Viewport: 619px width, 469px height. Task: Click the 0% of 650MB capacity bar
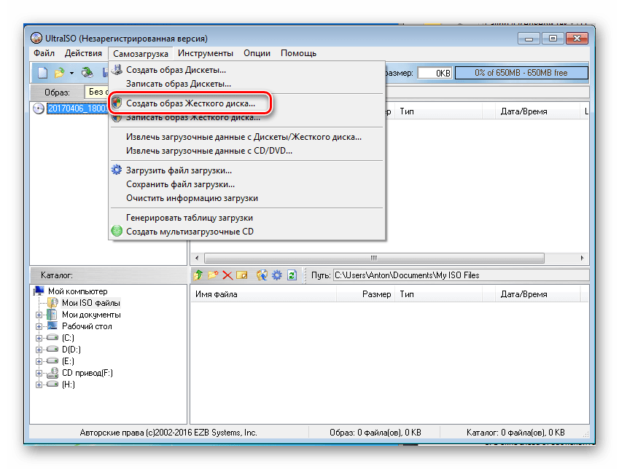coord(521,73)
